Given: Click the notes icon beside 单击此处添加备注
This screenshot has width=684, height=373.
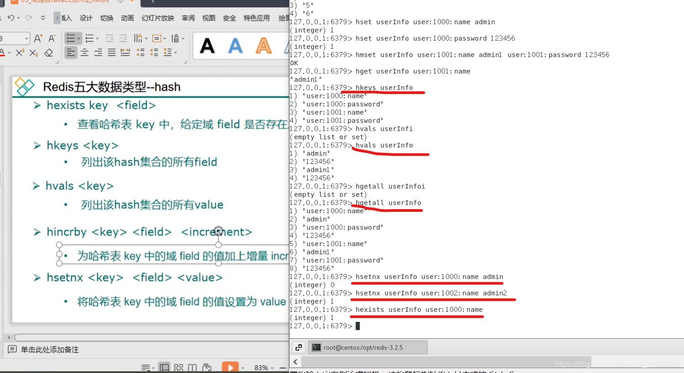Looking at the screenshot, I should (x=12, y=349).
